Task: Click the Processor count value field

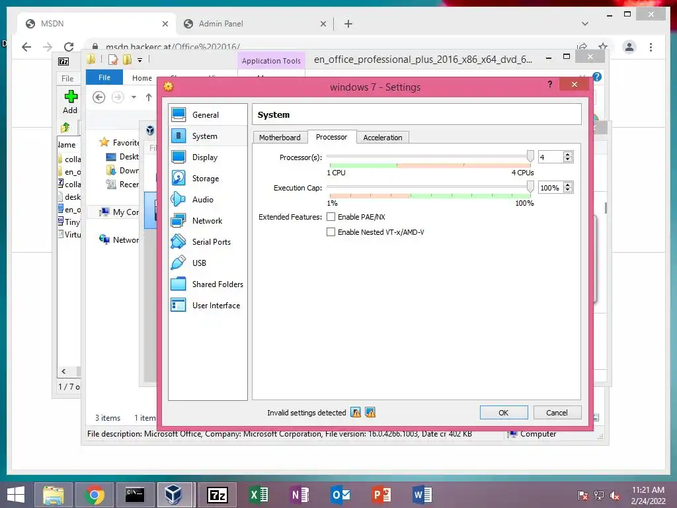Action: (x=551, y=157)
